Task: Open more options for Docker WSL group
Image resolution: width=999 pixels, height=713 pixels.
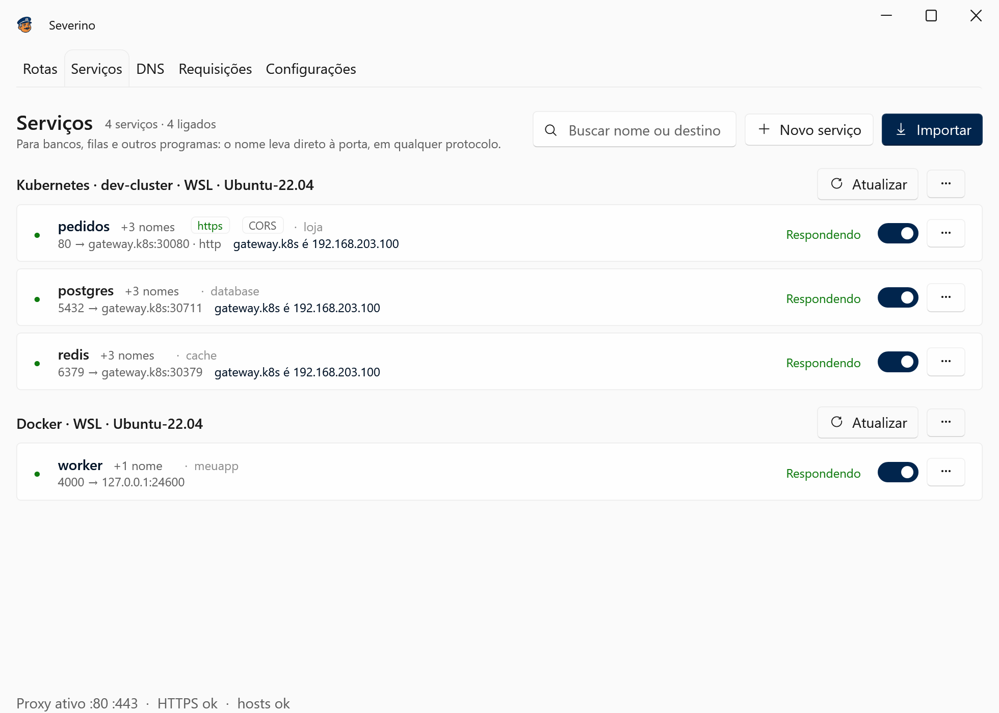Action: click(946, 422)
